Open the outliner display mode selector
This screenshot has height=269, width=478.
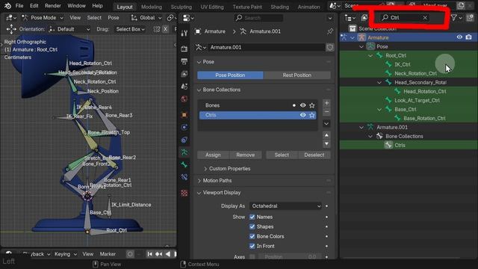click(x=350, y=18)
